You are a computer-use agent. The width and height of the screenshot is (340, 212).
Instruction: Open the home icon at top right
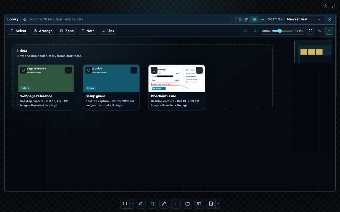[x=325, y=6]
